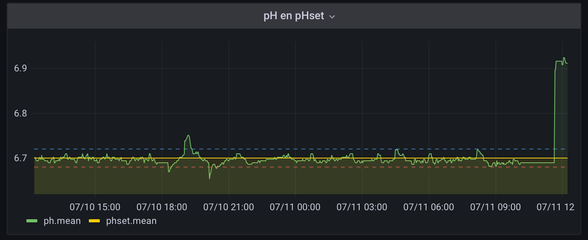This screenshot has width=588, height=240.
Task: Open the panel menu chevron beside the title
Action: point(332,17)
